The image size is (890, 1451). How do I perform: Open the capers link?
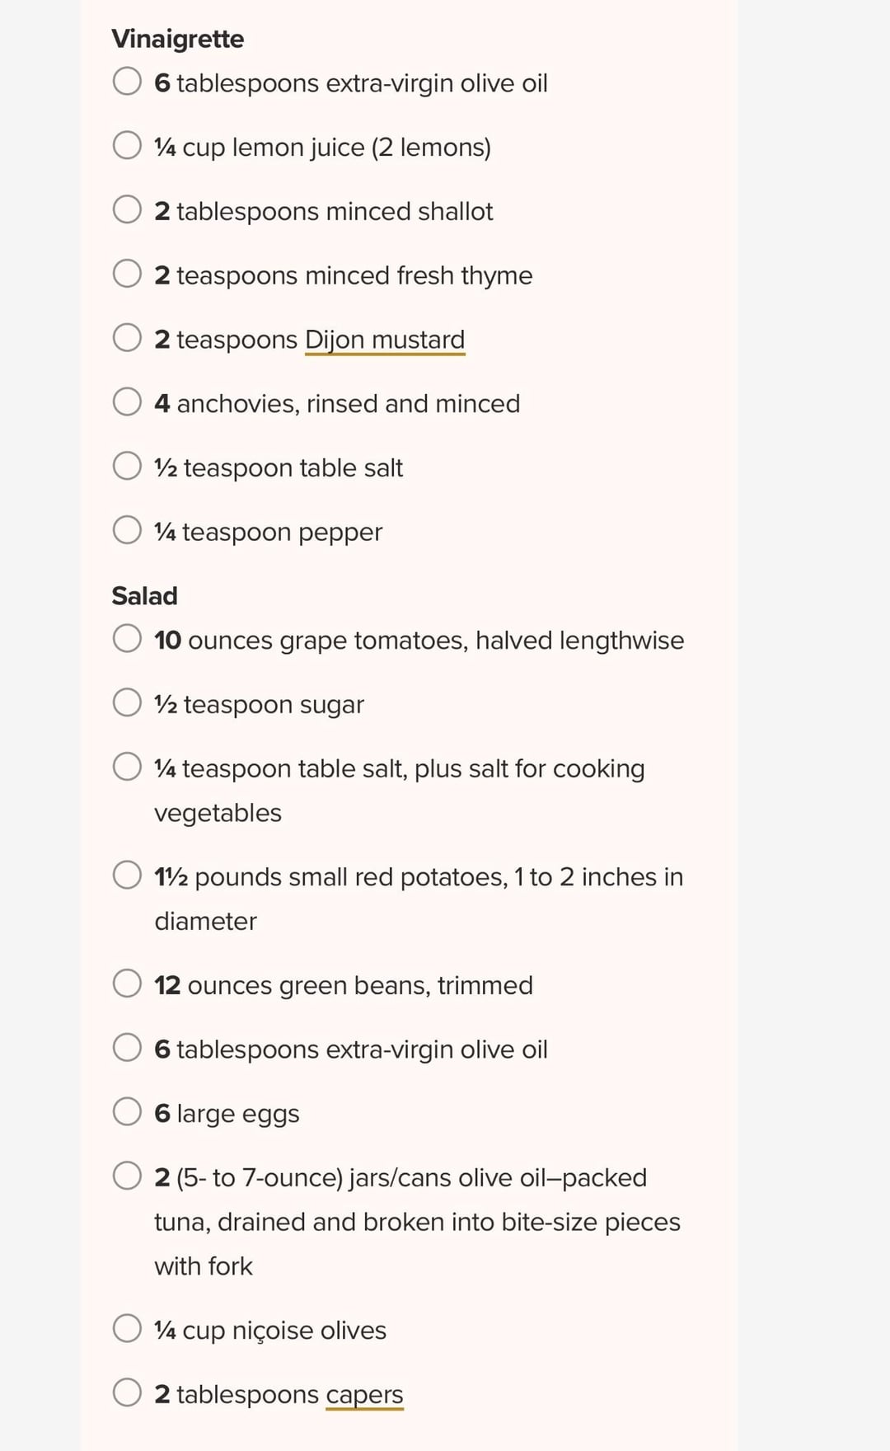[x=364, y=1395]
